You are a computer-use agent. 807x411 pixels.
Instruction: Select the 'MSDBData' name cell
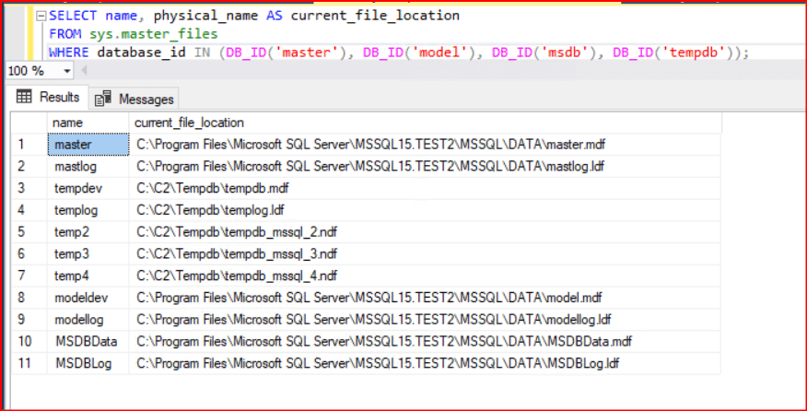coord(88,342)
